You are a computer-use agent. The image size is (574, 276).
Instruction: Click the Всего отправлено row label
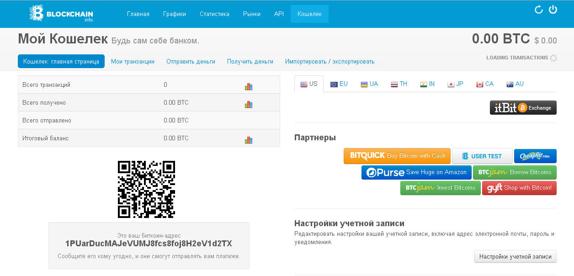47,121
